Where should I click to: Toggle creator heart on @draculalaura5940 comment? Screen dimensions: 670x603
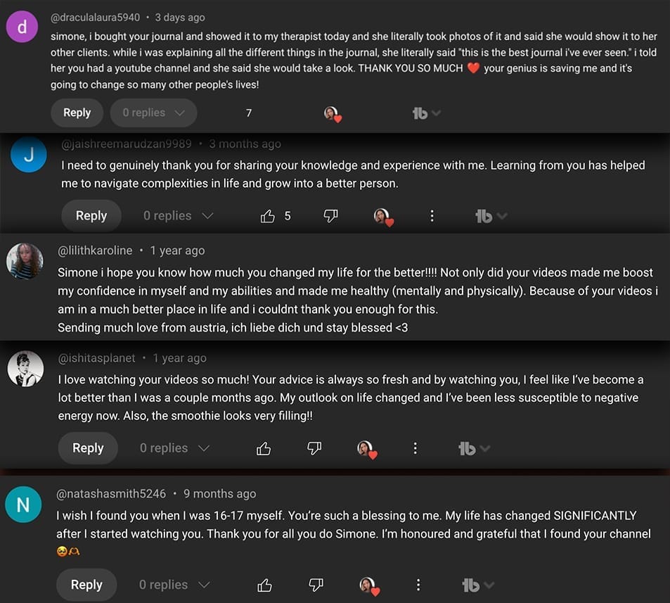(332, 113)
